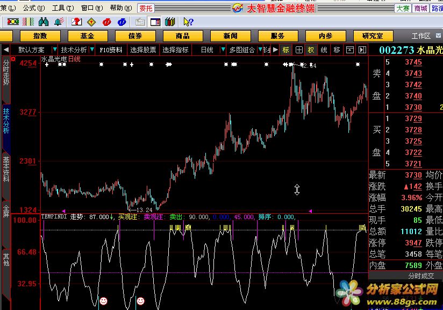This screenshot has height=310, width=443.
Task: Click the right play arrow on chart toolbar
Action: tap(275, 50)
